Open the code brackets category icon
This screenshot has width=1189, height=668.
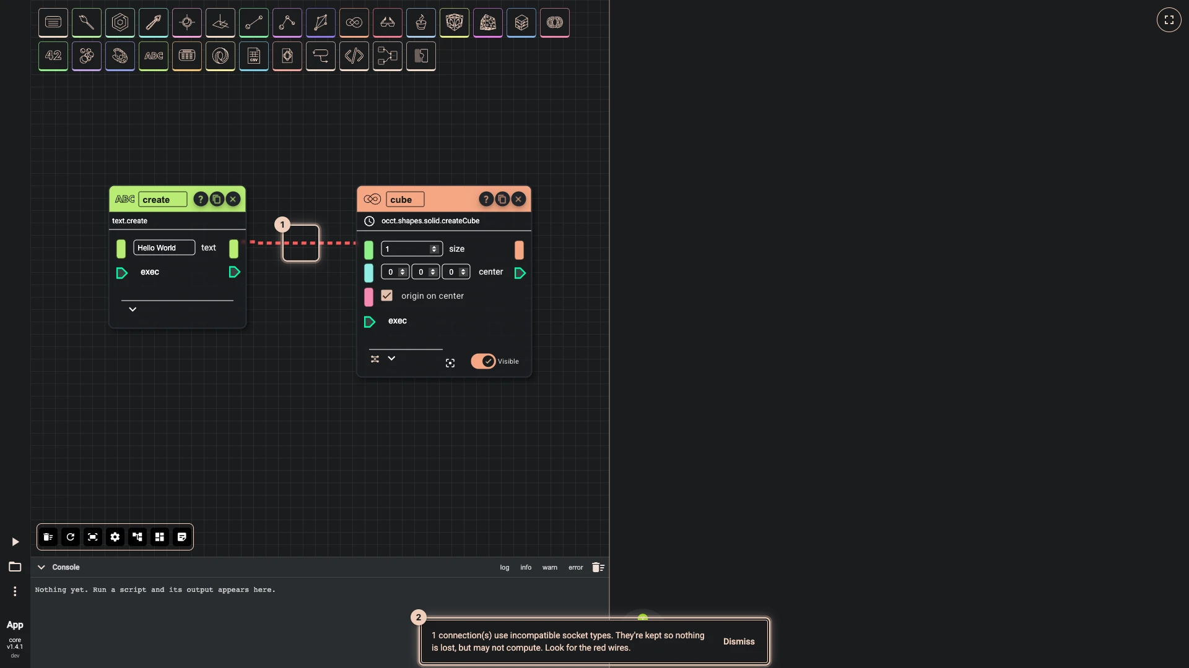[354, 56]
